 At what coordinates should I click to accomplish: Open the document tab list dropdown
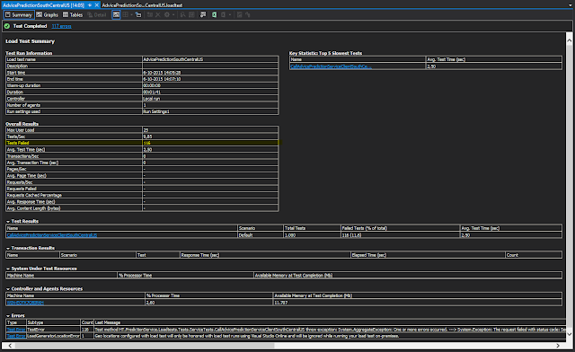(570, 5)
